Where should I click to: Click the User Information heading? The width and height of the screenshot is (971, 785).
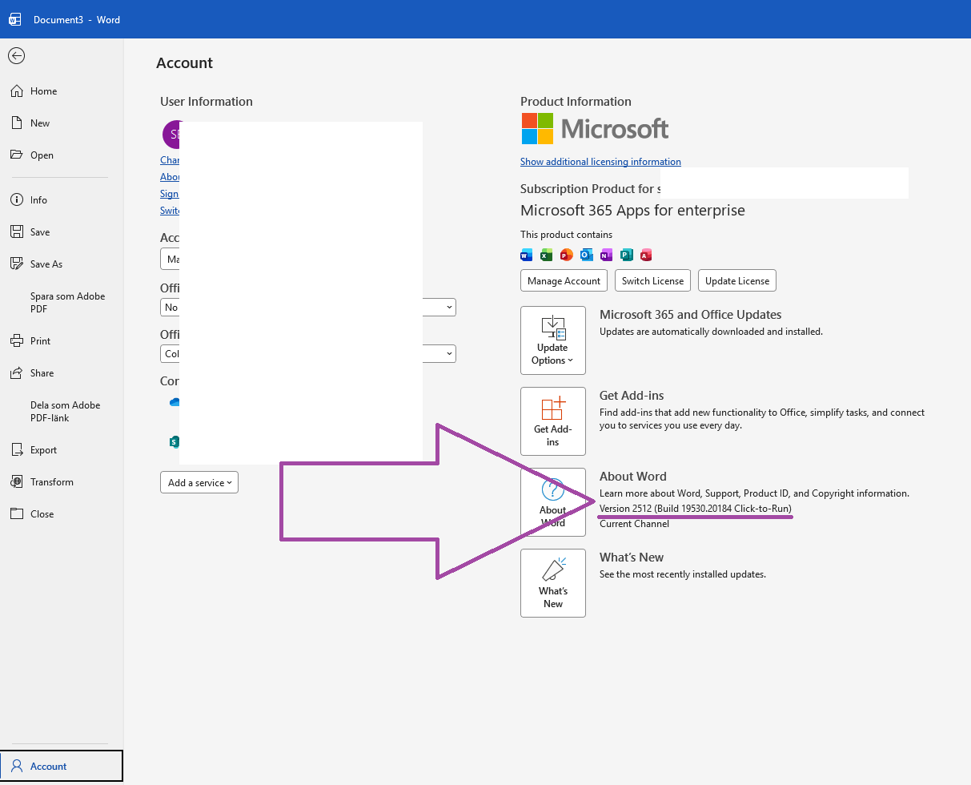pos(207,102)
